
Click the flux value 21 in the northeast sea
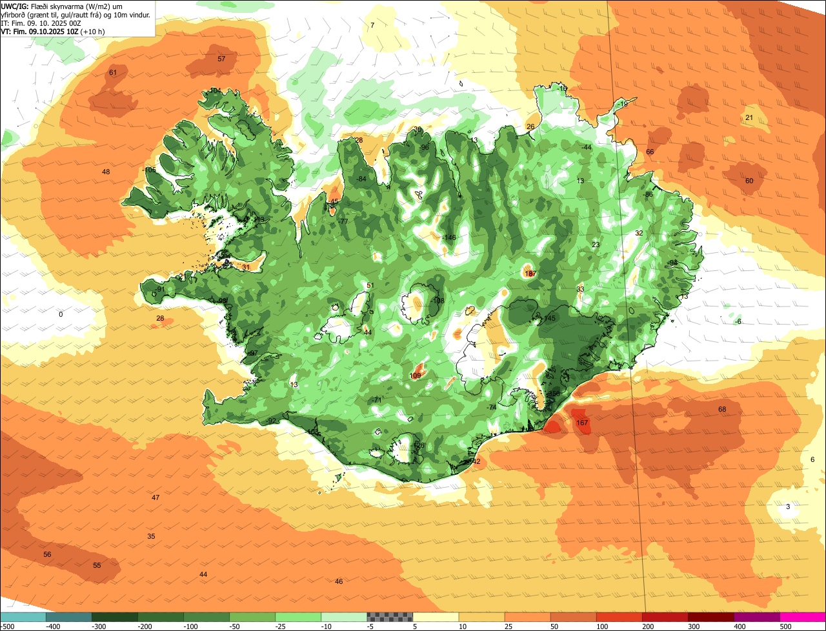point(749,117)
